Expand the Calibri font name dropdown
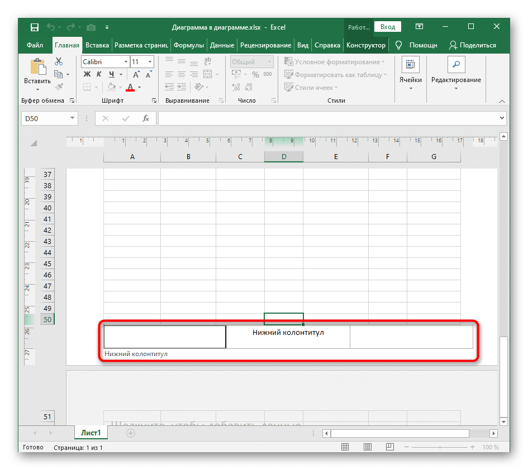This screenshot has width=528, height=470. pos(126,62)
